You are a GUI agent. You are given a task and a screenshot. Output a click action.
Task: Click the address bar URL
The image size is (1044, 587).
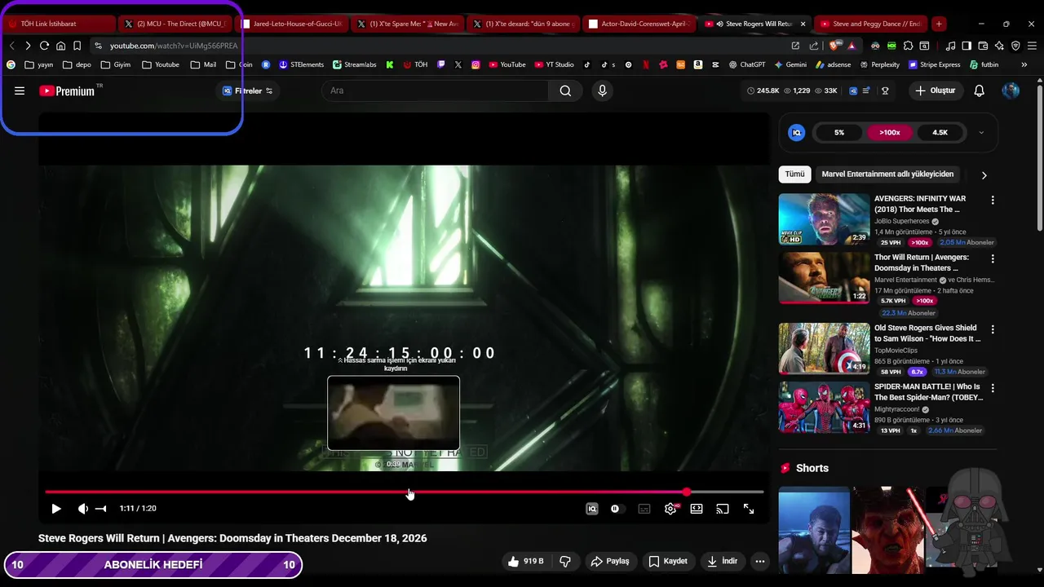point(174,46)
